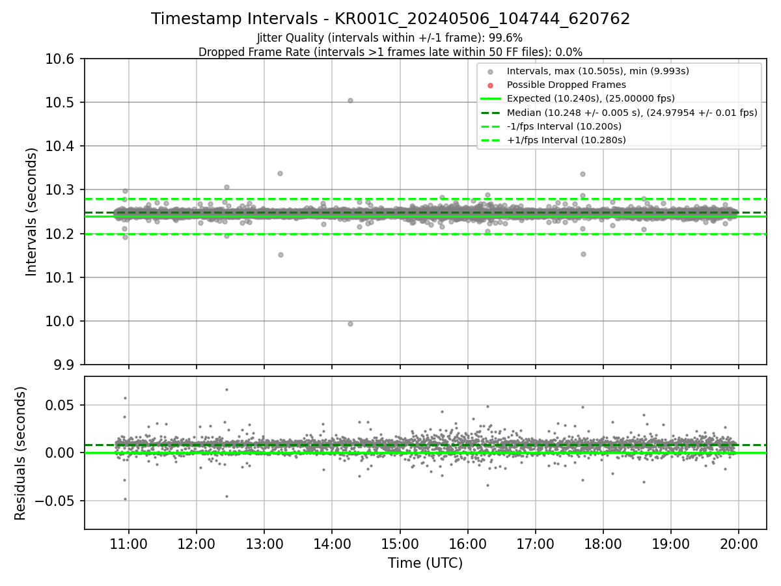The width and height of the screenshot is (781, 586).
Task: Click the '15:00' x-axis tick label
Action: 400,543
